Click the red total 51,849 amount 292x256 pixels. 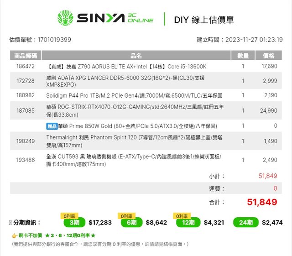(x=262, y=202)
